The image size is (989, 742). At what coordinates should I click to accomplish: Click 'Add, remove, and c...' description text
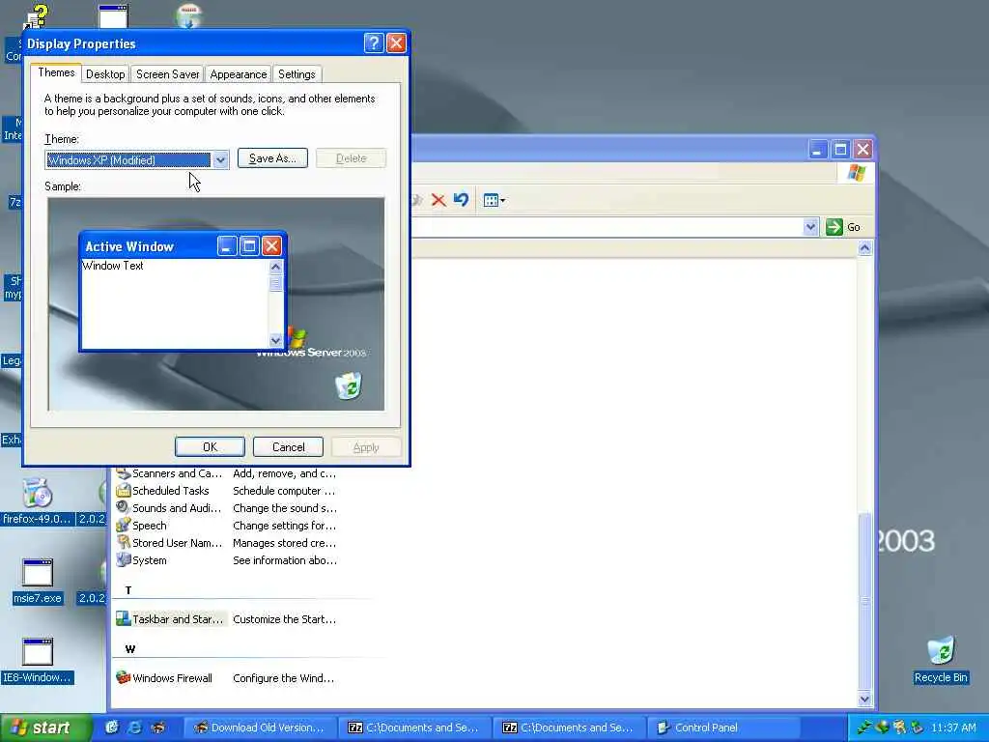point(284,473)
